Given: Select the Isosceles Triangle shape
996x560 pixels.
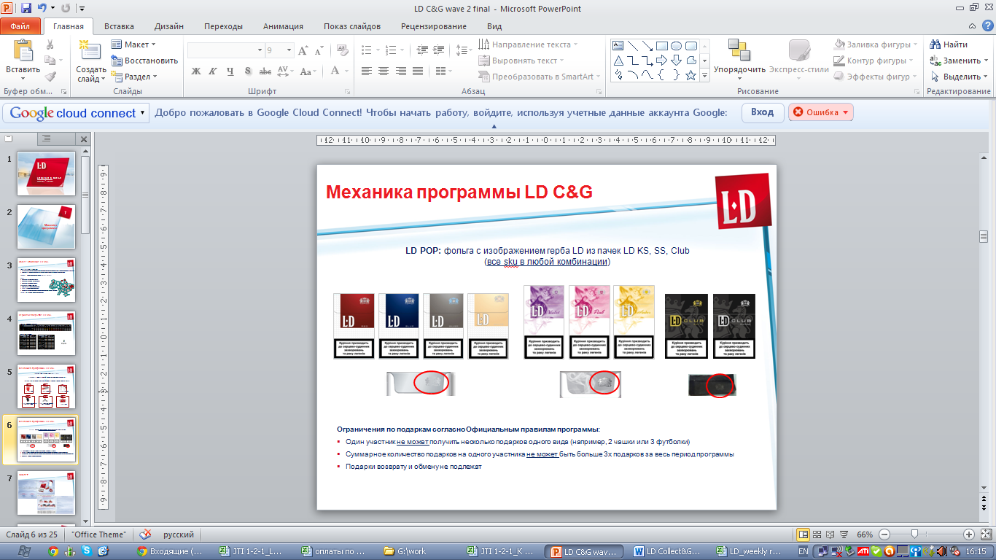Looking at the screenshot, I should 618,61.
